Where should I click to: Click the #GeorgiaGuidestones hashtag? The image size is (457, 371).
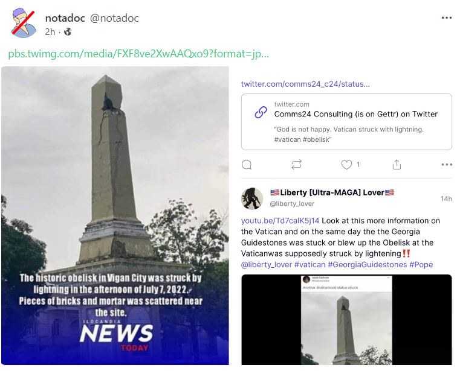(368, 265)
